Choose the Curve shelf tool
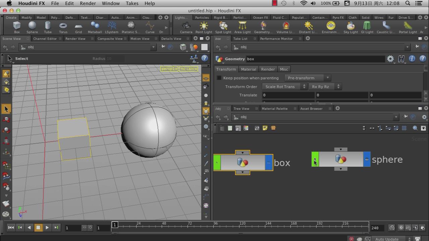The image size is (429, 241). 150,27
